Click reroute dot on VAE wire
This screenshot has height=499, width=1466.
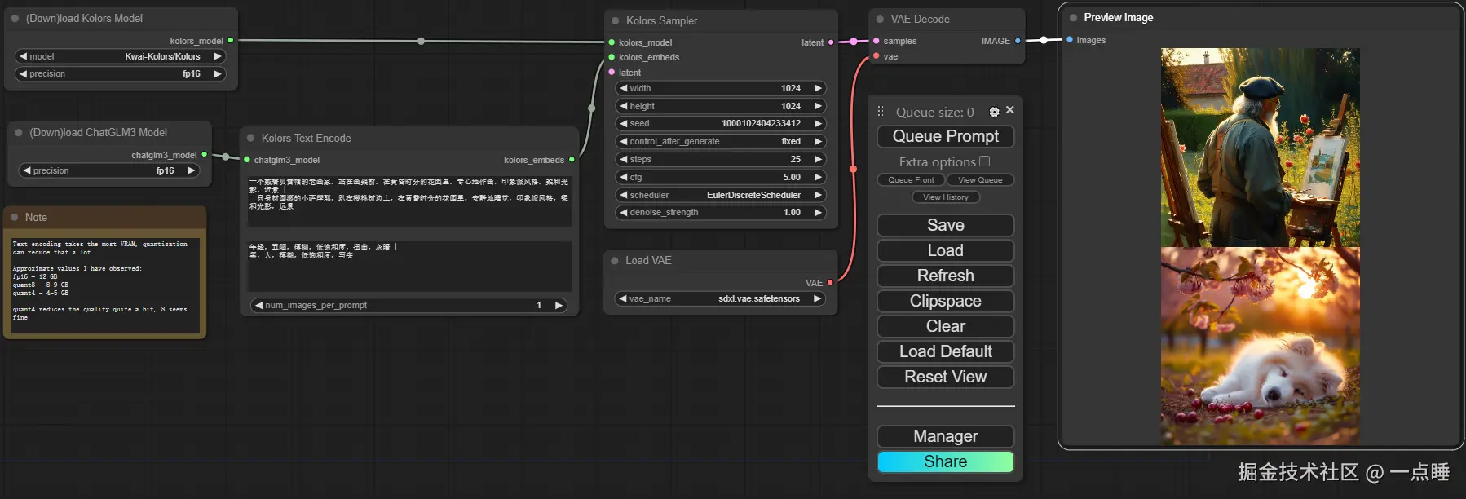(854, 170)
